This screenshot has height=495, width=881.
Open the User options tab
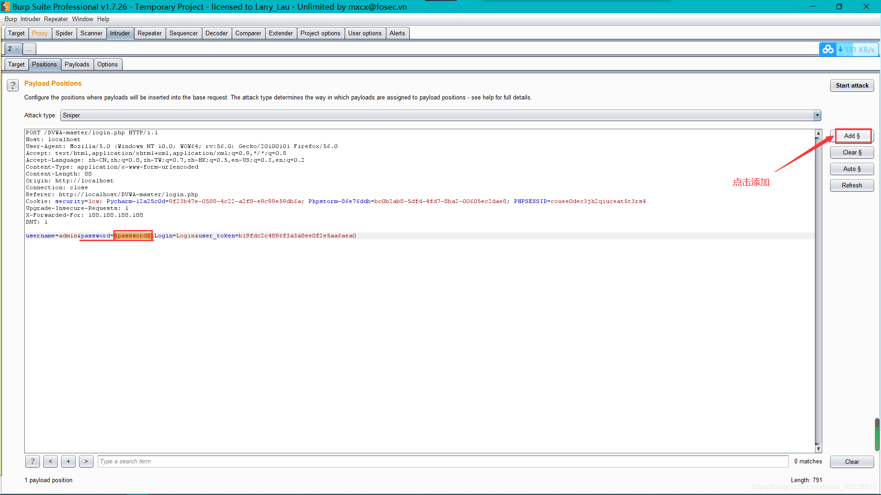pos(365,33)
